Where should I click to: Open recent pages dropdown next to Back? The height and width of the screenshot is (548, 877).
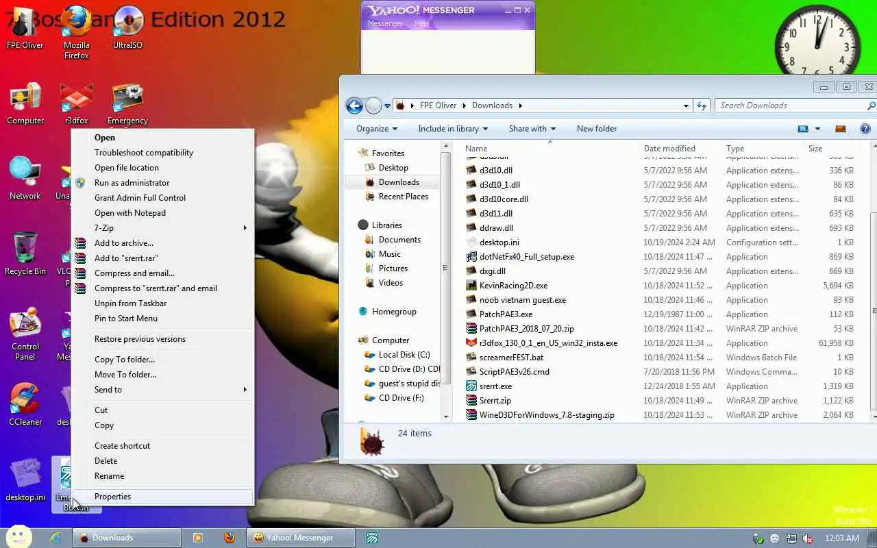(x=387, y=106)
